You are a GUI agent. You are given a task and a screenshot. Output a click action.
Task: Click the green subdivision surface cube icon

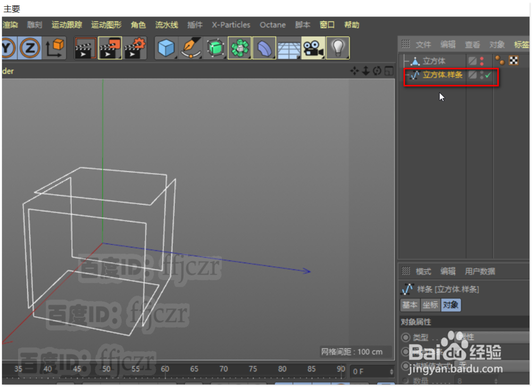(215, 48)
